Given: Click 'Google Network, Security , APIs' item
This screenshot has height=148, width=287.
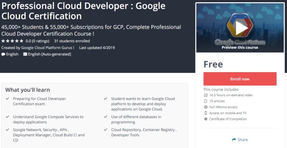Looking at the screenshot, I should pyautogui.click(x=49, y=135).
